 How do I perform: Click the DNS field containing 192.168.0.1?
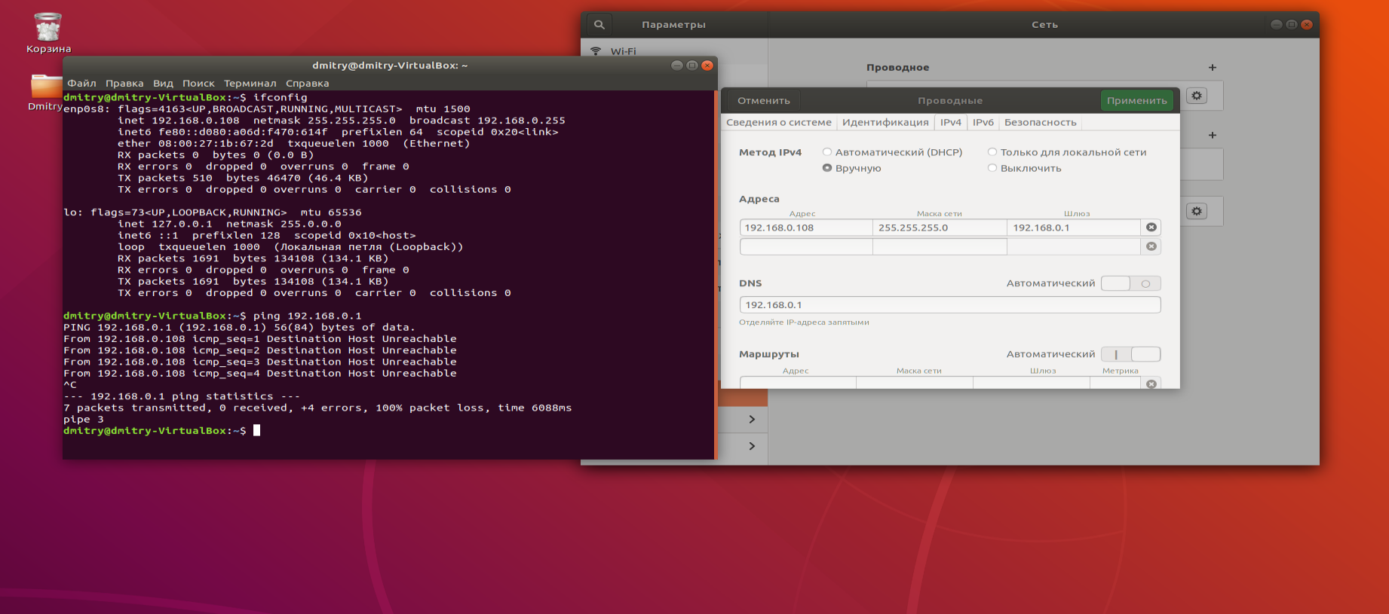950,305
